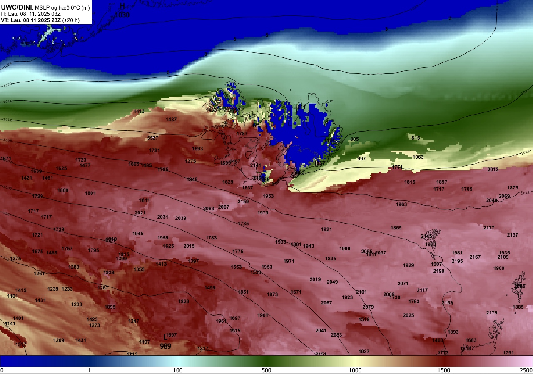Select the value 1875
Image resolution: width=533 pixels, height=374 pixels.
[513, 188]
